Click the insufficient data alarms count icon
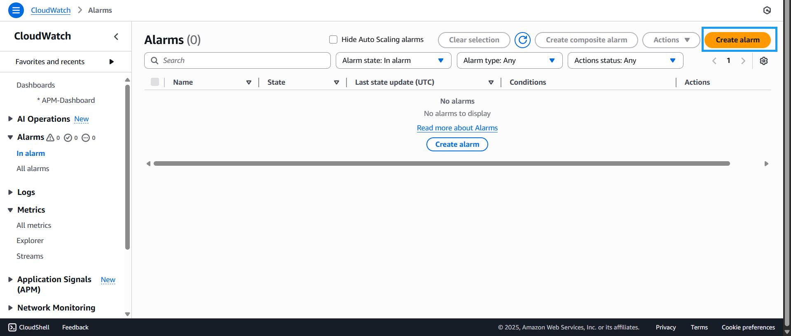791x336 pixels. click(x=86, y=138)
